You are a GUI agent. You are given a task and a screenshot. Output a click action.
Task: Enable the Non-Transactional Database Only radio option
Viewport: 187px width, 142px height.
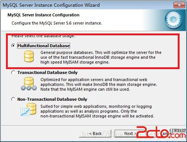13,99
